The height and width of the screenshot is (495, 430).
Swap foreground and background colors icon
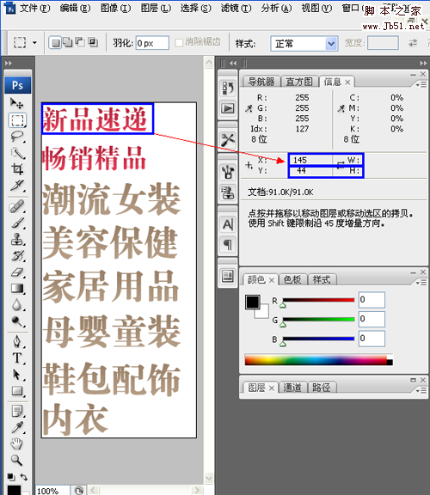pyautogui.click(x=24, y=477)
